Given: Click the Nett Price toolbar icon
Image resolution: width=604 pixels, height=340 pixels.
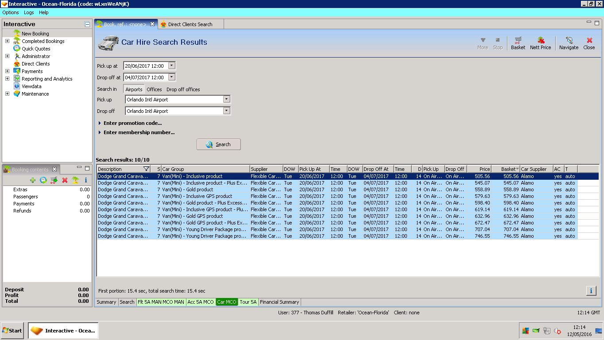Looking at the screenshot, I should tap(540, 43).
